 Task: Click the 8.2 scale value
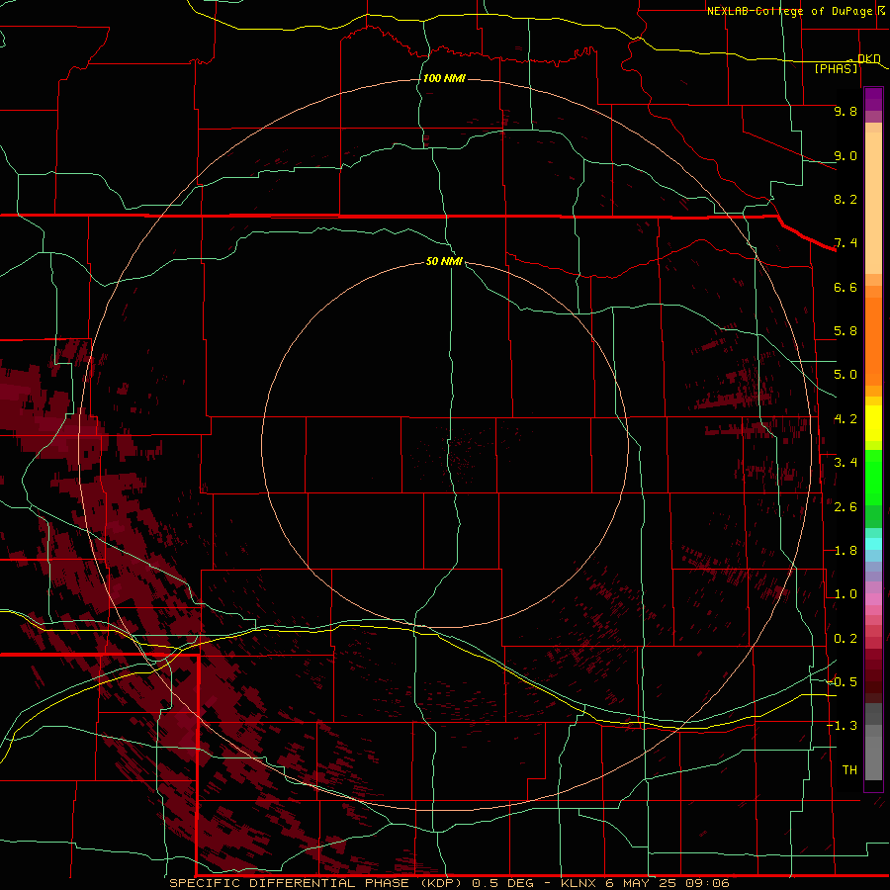pos(845,199)
